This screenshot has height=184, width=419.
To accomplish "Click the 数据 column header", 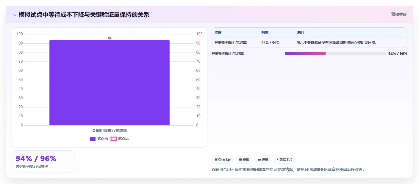I will [x=265, y=33].
